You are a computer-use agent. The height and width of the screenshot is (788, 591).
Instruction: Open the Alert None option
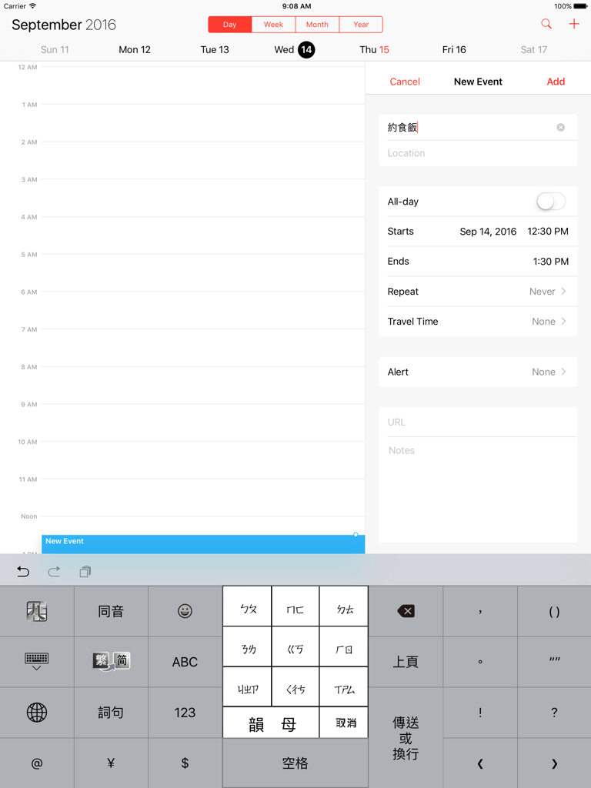tap(478, 372)
